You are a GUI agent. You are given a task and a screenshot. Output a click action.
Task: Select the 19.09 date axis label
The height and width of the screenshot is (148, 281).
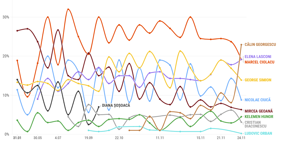88,138
